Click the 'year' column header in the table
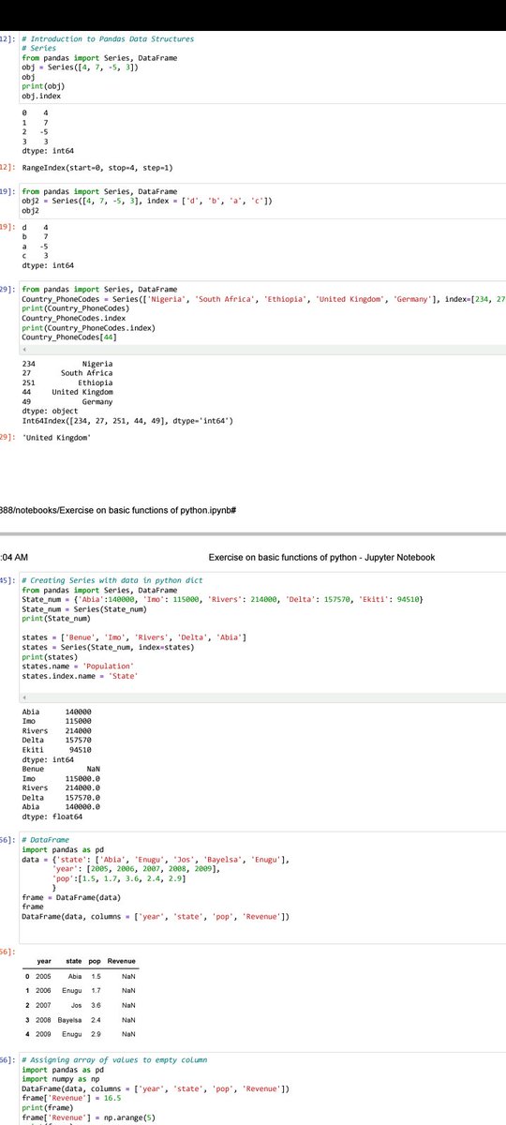Viewport: 506px width, 1125px height. tap(44, 963)
